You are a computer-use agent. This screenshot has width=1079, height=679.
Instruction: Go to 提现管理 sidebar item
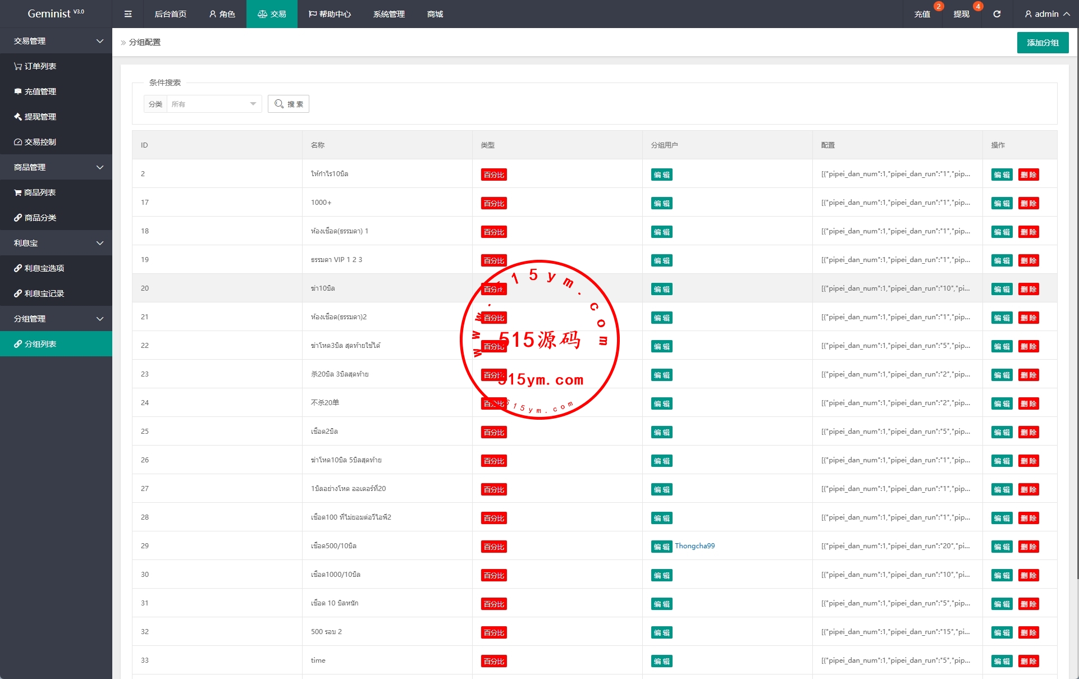40,117
